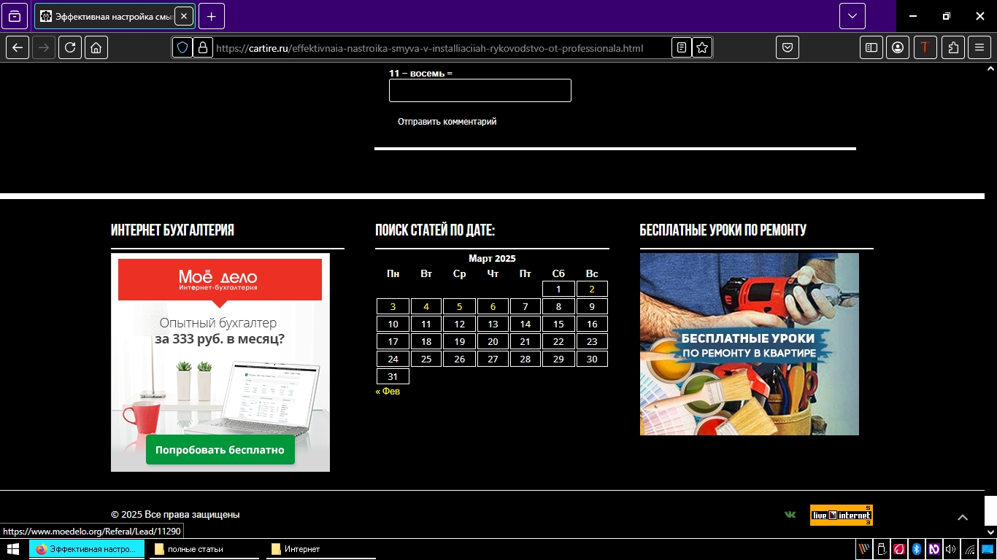Go to browser home page
The image size is (997, 560).
click(96, 47)
